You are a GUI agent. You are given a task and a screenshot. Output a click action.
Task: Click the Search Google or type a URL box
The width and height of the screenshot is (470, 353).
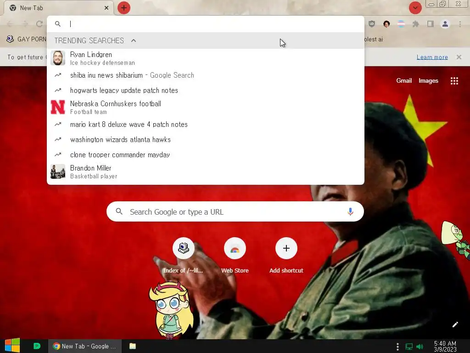click(x=235, y=211)
